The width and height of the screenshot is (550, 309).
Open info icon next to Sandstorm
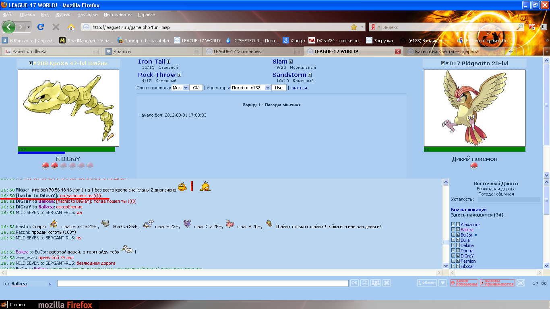[x=310, y=75]
